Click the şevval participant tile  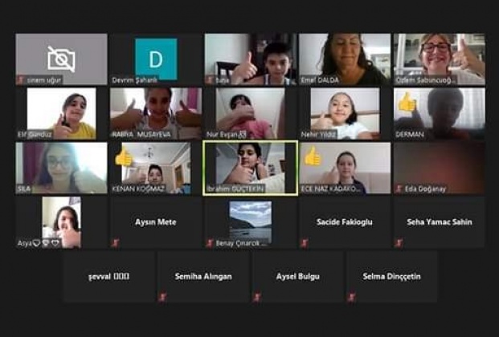coord(108,277)
